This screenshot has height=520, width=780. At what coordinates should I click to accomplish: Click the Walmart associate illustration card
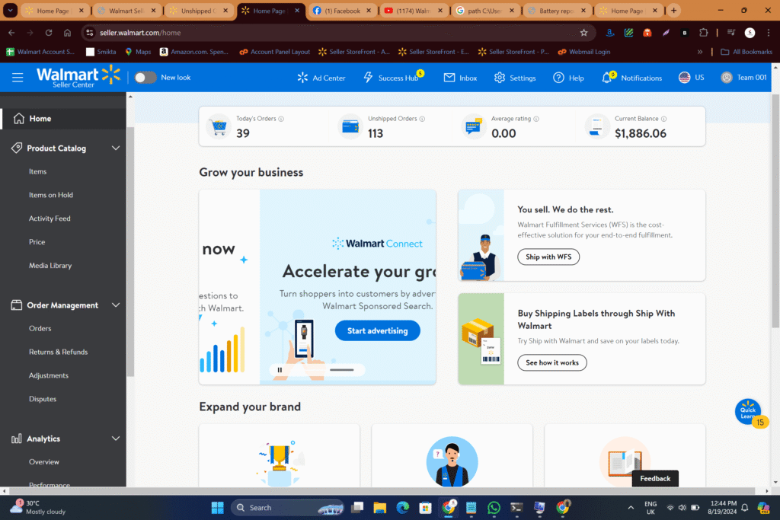pos(452,456)
